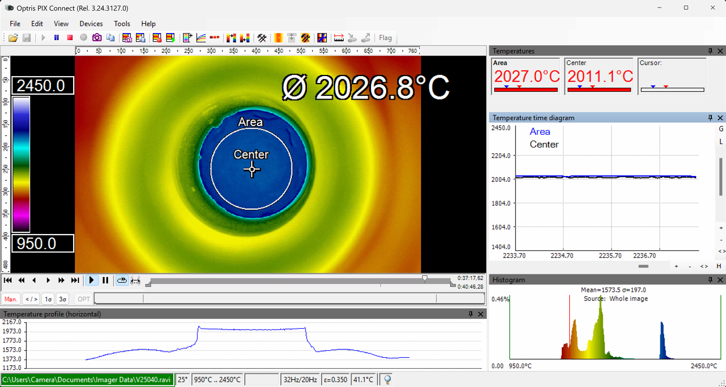Image resolution: width=726 pixels, height=387 pixels.
Task: Open configuration with crossed tools icon
Action: tap(262, 38)
